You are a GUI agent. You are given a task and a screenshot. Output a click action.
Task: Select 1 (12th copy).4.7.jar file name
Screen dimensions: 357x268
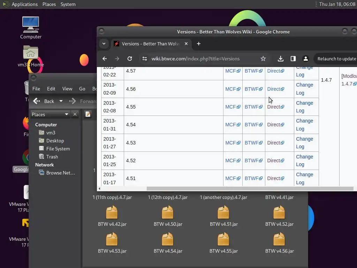[x=168, y=198]
